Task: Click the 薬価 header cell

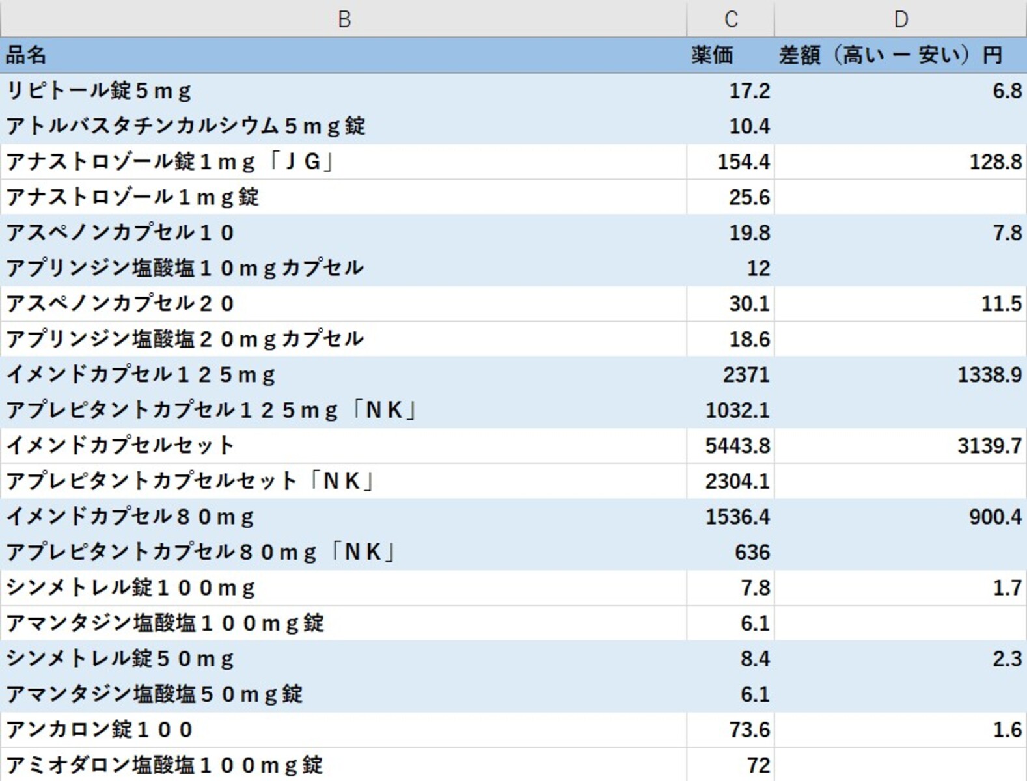Action: [x=731, y=55]
